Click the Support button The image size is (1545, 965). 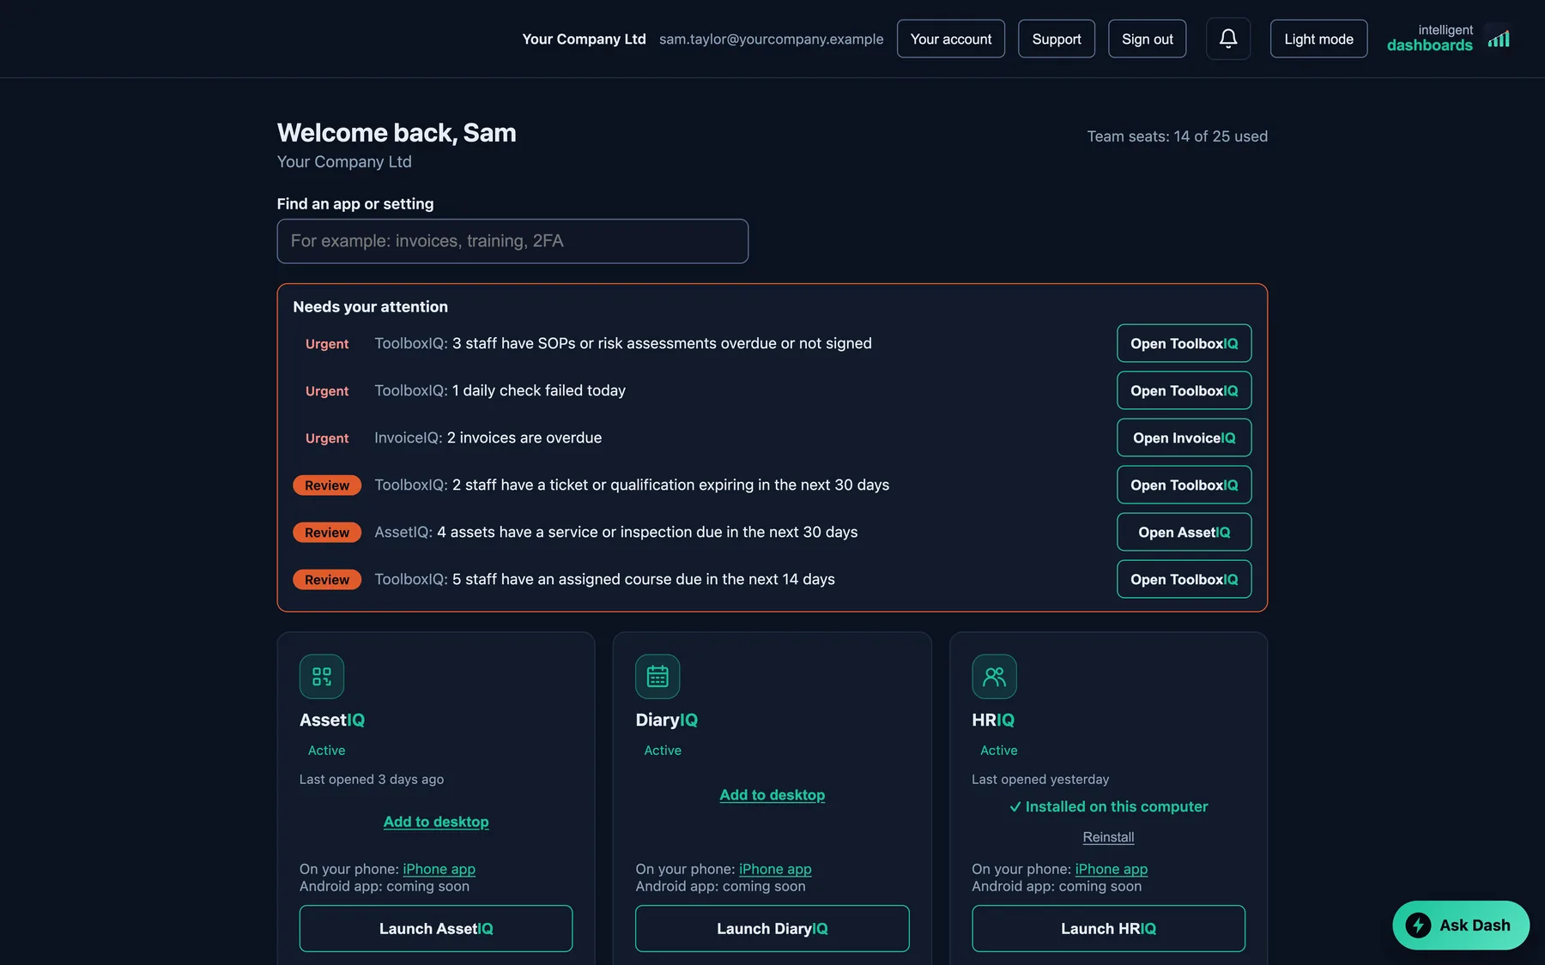(x=1057, y=39)
